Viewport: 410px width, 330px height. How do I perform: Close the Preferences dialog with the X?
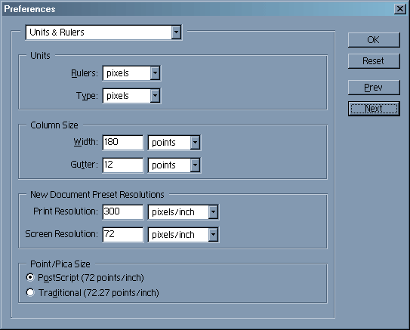click(399, 9)
